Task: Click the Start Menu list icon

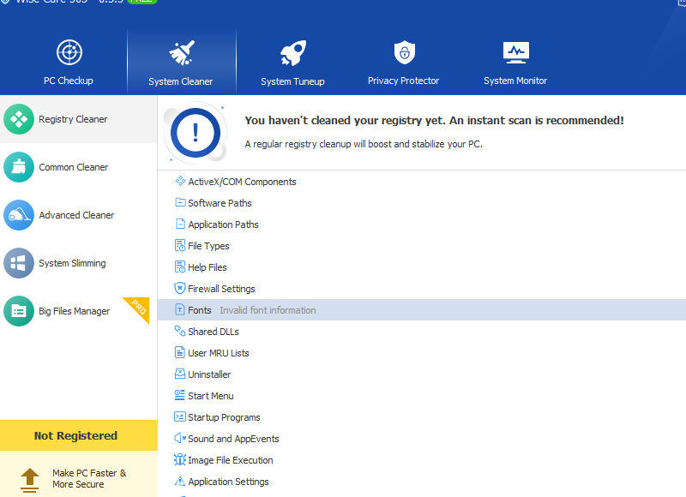Action: (180, 395)
